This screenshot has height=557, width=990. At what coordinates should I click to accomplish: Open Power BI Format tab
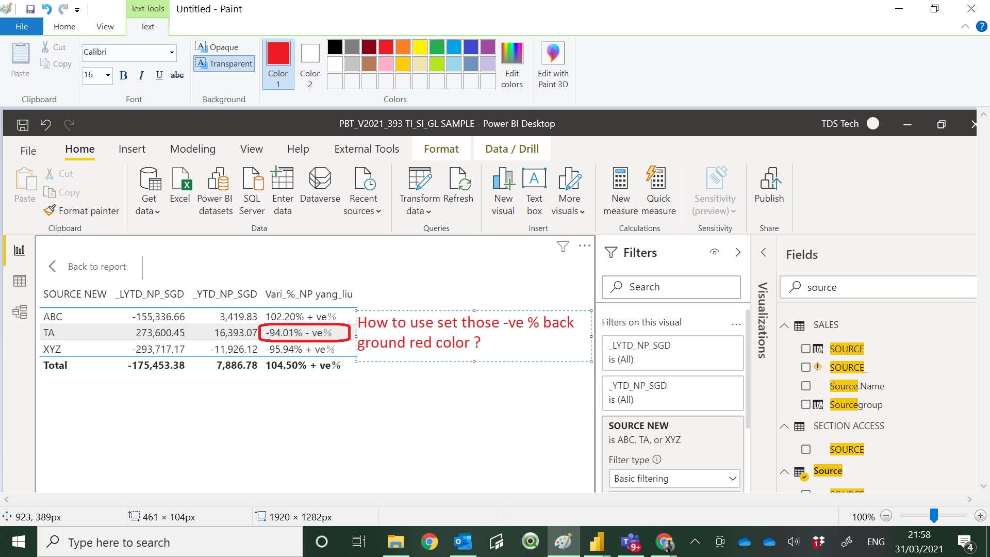[441, 149]
